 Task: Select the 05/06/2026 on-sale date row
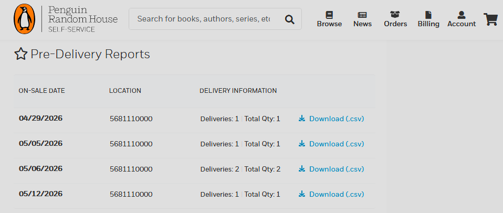tap(194, 169)
